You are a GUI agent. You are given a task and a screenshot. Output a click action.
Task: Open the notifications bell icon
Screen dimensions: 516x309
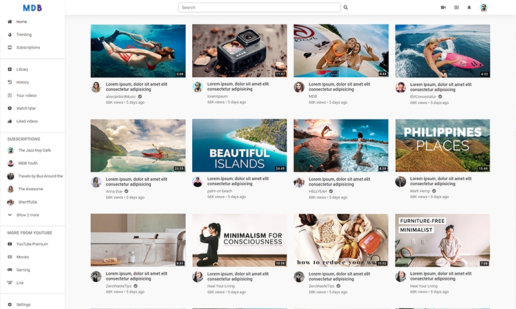point(470,7)
